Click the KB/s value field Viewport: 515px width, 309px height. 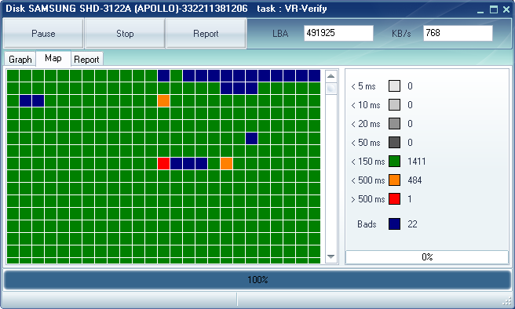pyautogui.click(x=458, y=33)
